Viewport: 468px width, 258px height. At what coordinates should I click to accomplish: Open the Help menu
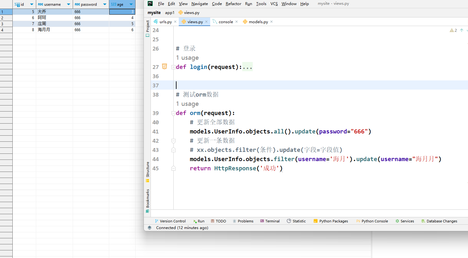coord(304,4)
